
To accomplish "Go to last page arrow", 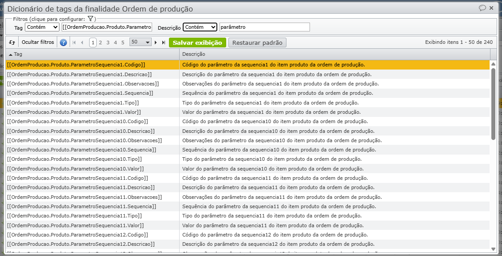I will pyautogui.click(x=164, y=43).
